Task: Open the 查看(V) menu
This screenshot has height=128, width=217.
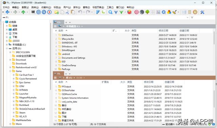Action: (x=25, y=7)
